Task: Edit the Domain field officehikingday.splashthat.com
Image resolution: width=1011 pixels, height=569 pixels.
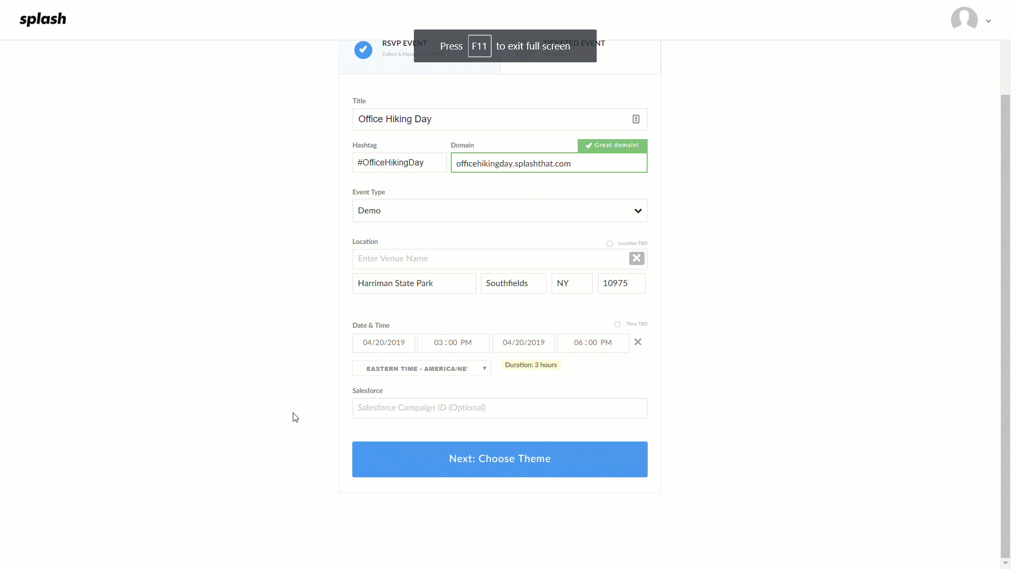Action: click(549, 163)
